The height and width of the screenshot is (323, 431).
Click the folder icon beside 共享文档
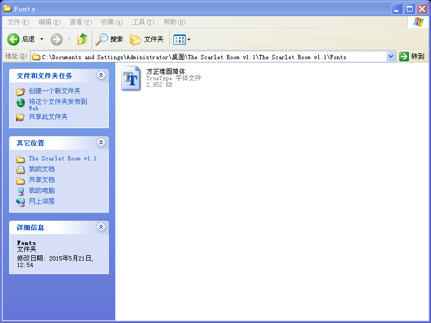(x=20, y=181)
